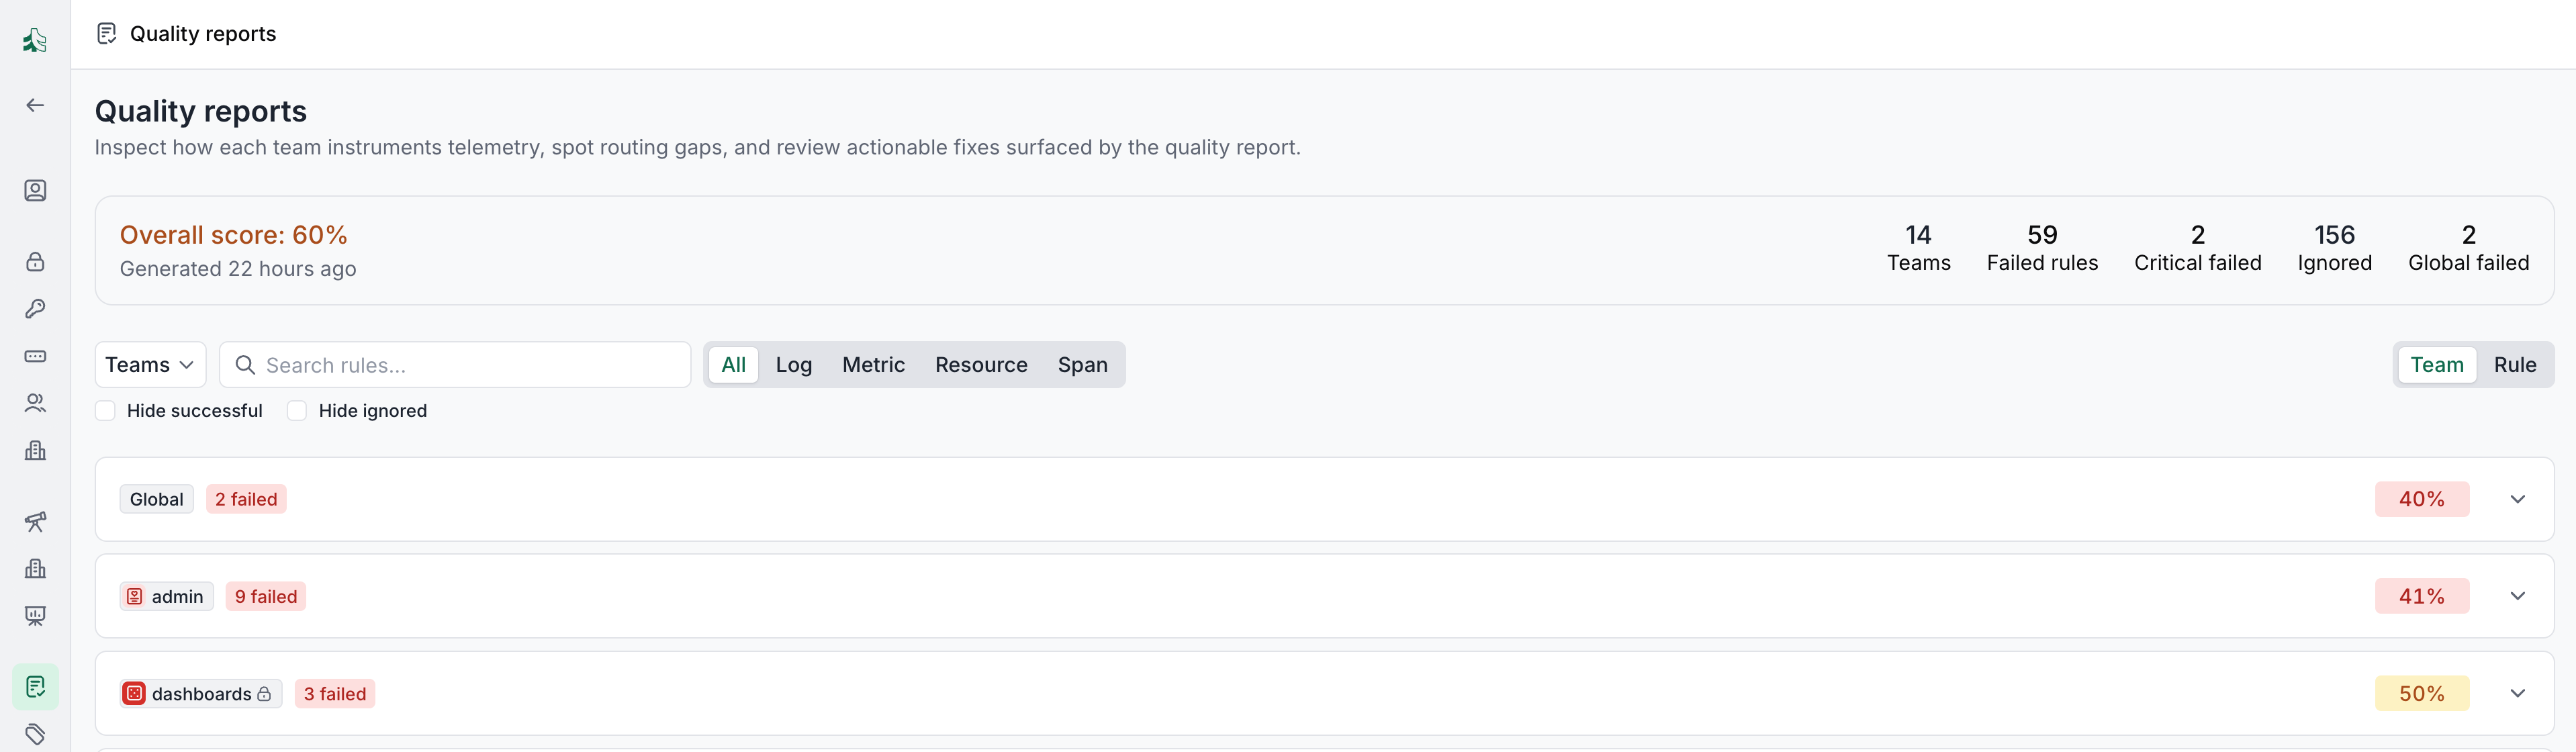Open the tag icon in sidebar
The height and width of the screenshot is (752, 2576).
click(x=35, y=734)
